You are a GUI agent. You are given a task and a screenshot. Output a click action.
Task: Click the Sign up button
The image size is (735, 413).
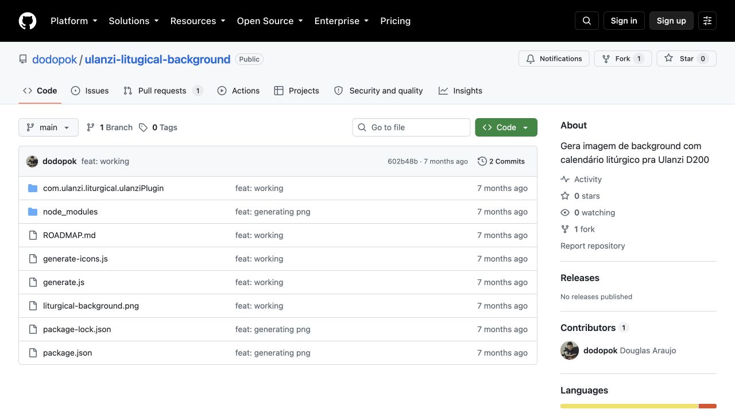click(671, 21)
